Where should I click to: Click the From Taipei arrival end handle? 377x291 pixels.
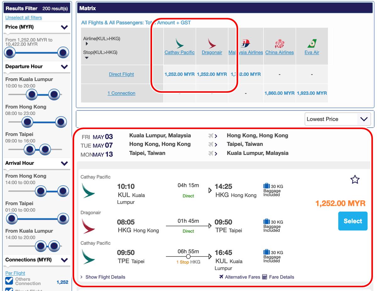pyautogui.click(x=63, y=218)
